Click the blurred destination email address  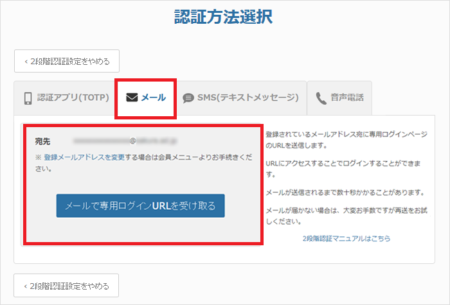pos(125,139)
